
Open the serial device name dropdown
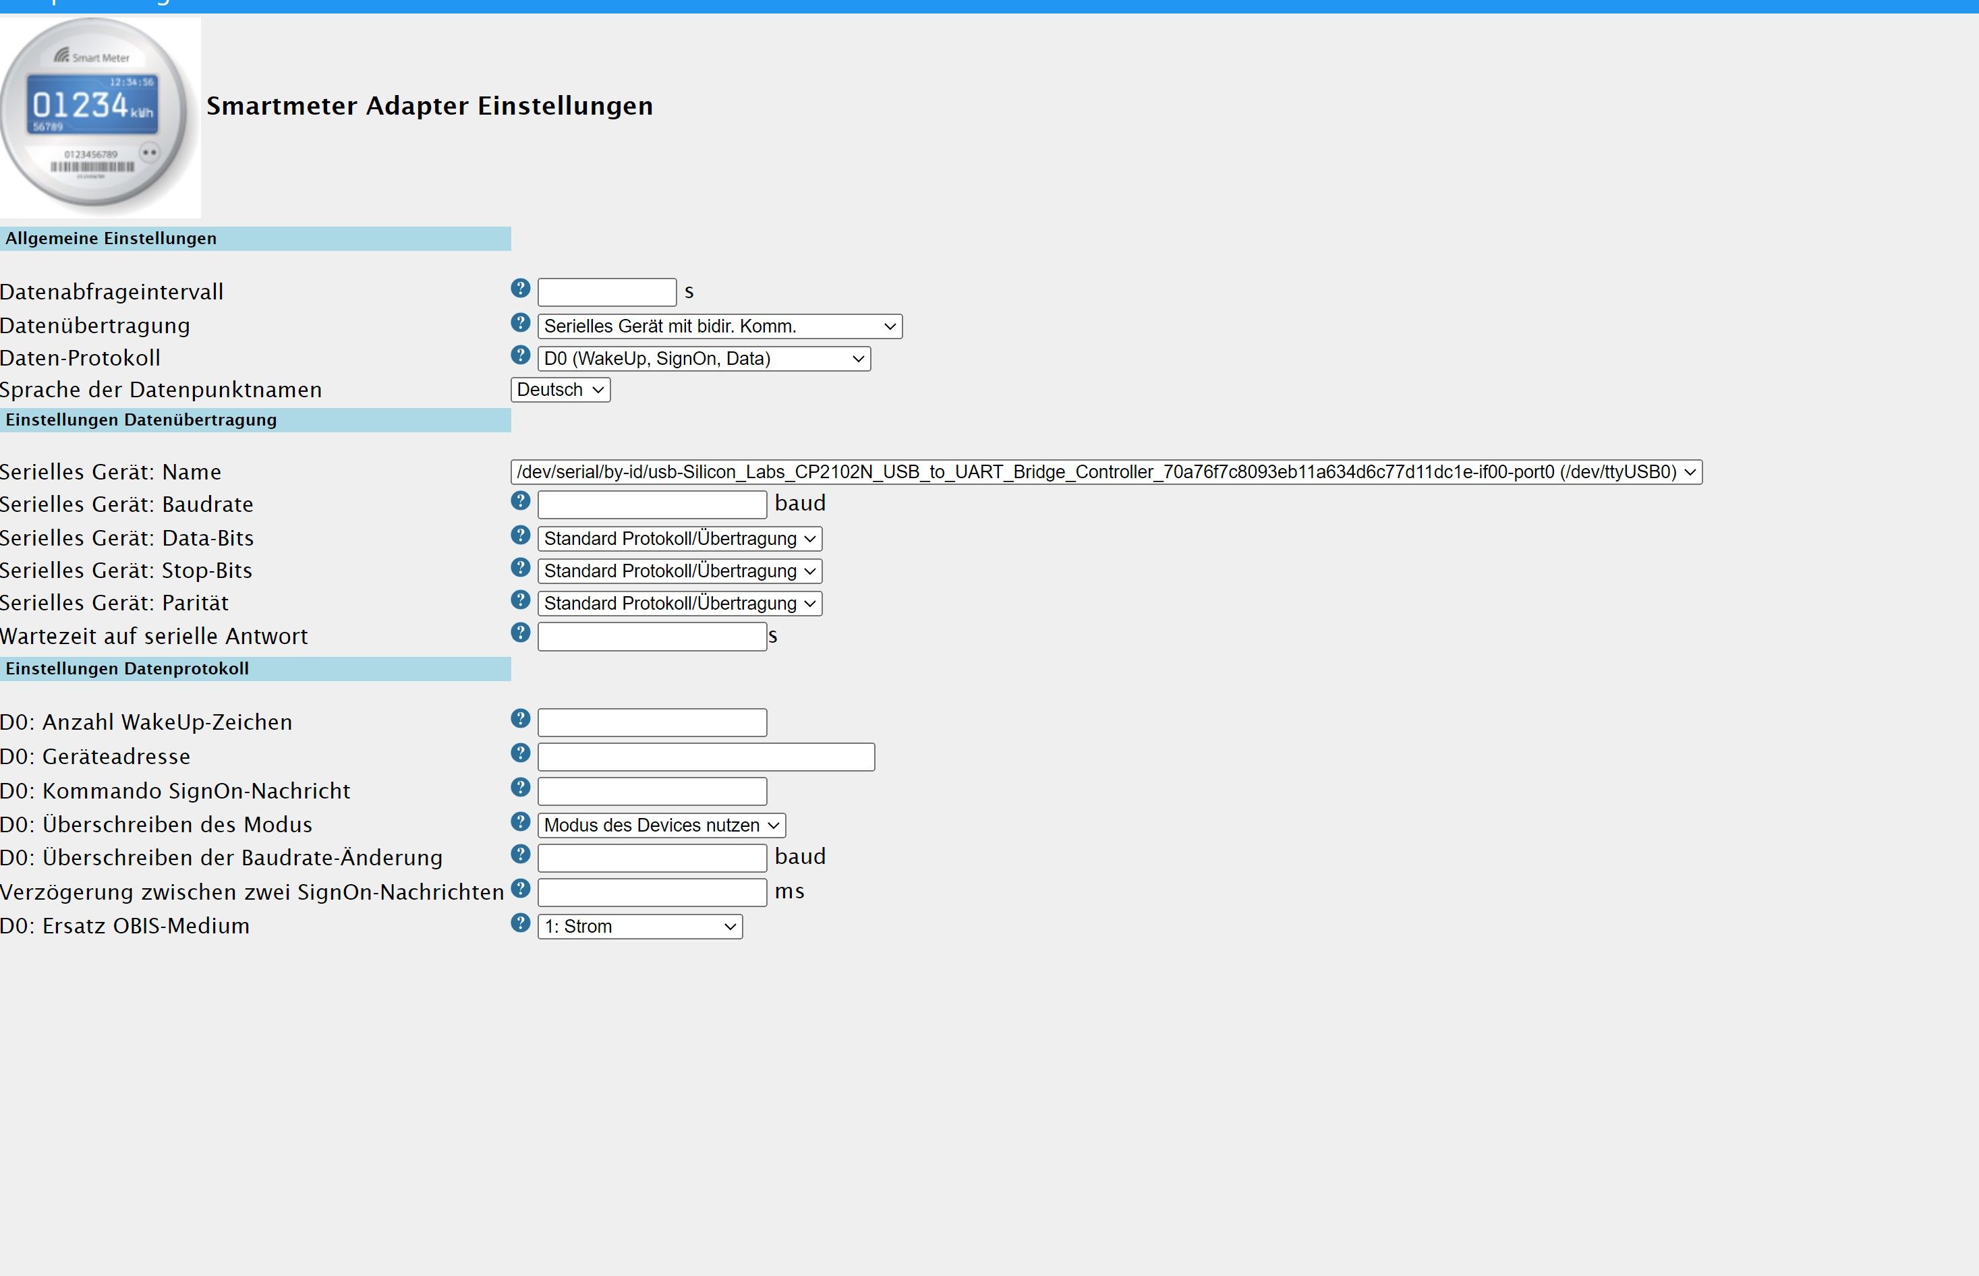1106,472
